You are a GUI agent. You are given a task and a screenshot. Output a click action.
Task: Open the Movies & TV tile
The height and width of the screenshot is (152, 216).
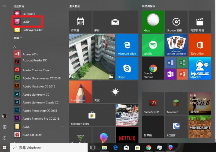click(x=200, y=22)
